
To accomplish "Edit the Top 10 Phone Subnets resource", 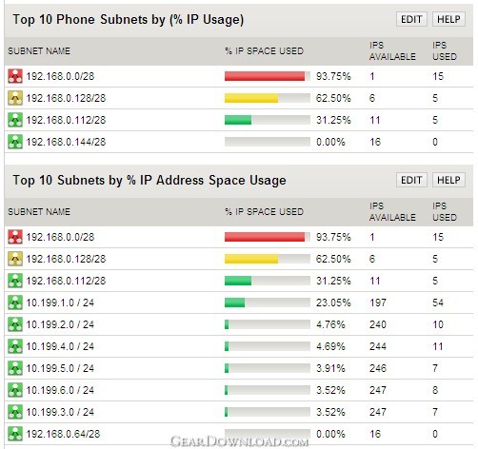I will click(x=411, y=19).
